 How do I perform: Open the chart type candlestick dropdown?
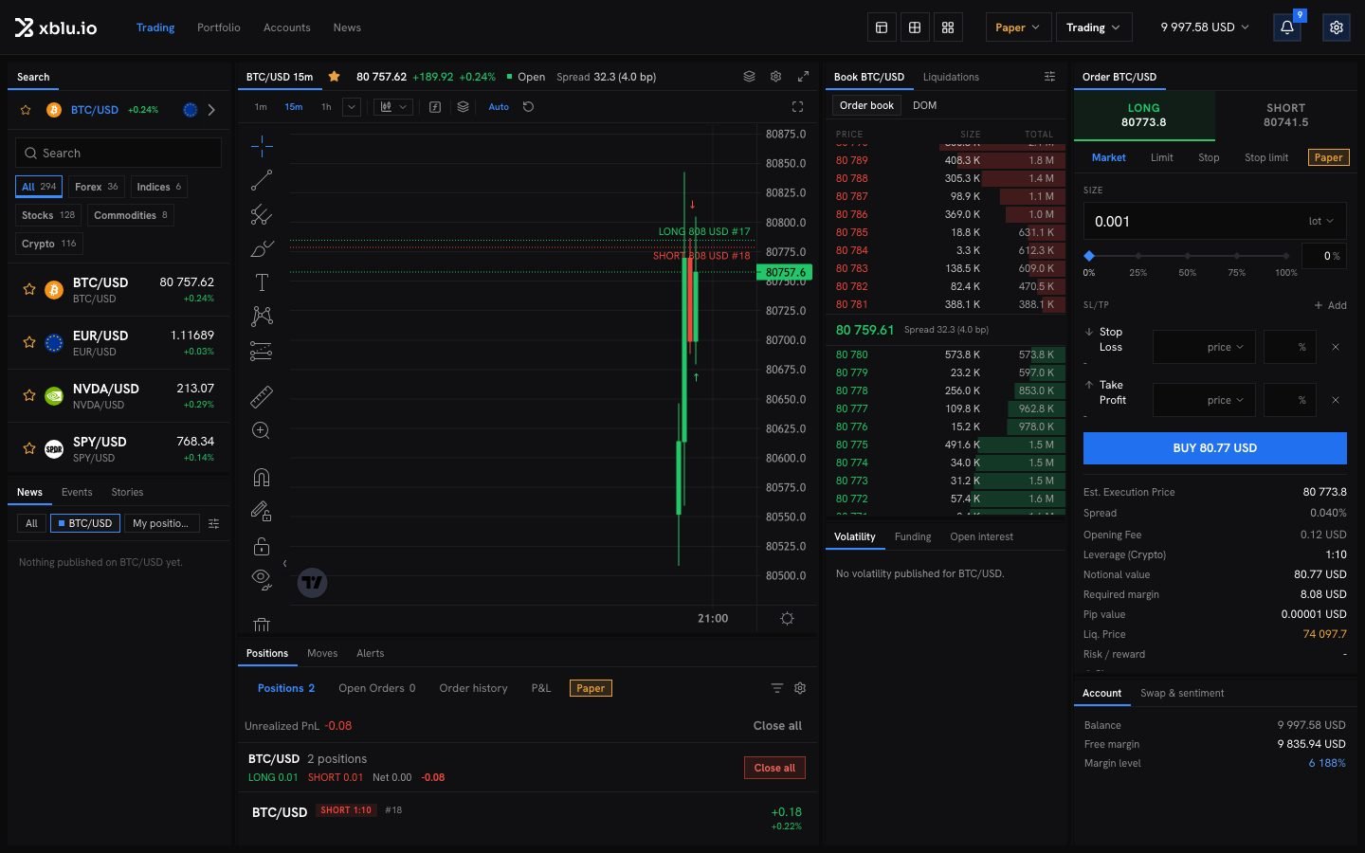pos(393,107)
